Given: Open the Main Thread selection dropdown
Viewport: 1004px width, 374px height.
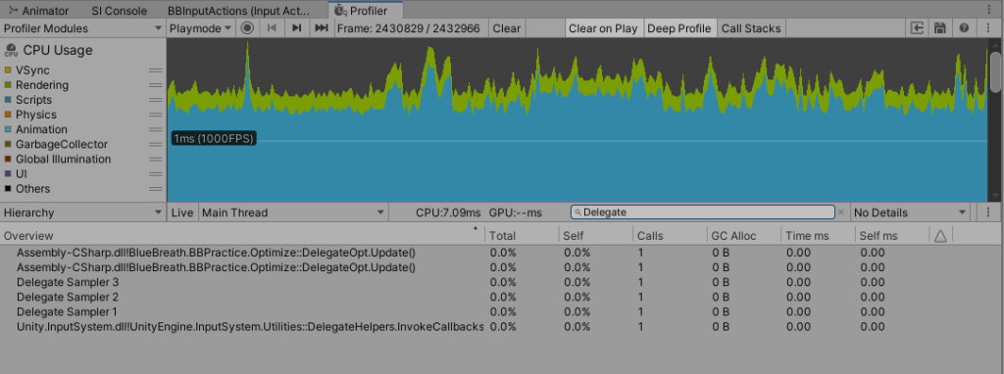Looking at the screenshot, I should coord(293,212).
